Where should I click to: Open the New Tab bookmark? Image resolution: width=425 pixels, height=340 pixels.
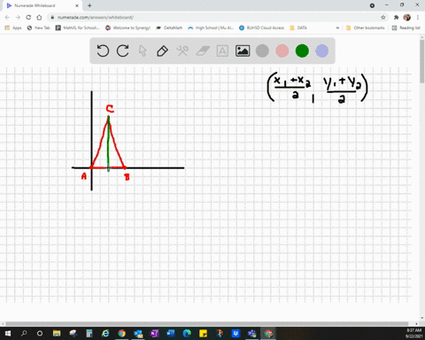pos(38,27)
